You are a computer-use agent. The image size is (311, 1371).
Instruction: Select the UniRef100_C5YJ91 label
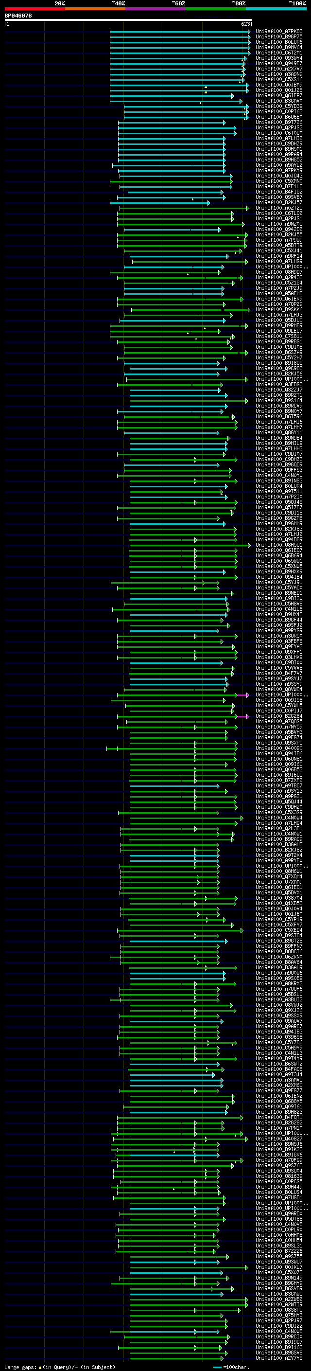[278, 582]
